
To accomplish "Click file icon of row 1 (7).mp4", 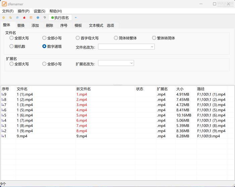I will click(3, 121).
